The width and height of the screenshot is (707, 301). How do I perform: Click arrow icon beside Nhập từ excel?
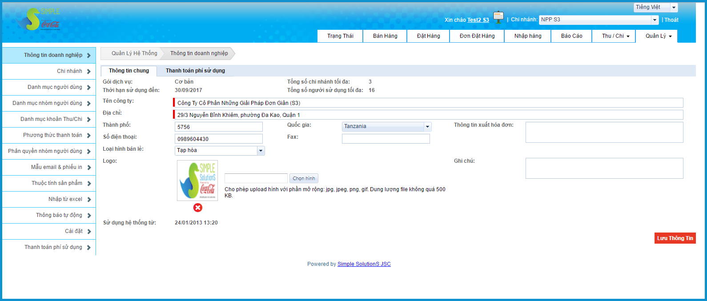click(x=89, y=200)
